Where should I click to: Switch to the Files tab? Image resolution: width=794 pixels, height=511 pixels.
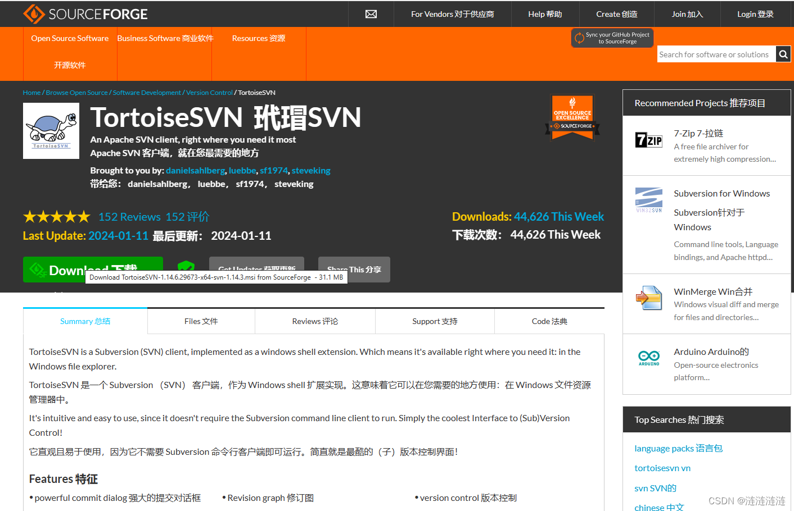click(x=201, y=321)
